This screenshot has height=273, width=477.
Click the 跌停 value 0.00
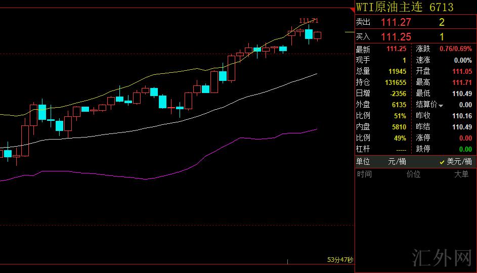[465, 149]
